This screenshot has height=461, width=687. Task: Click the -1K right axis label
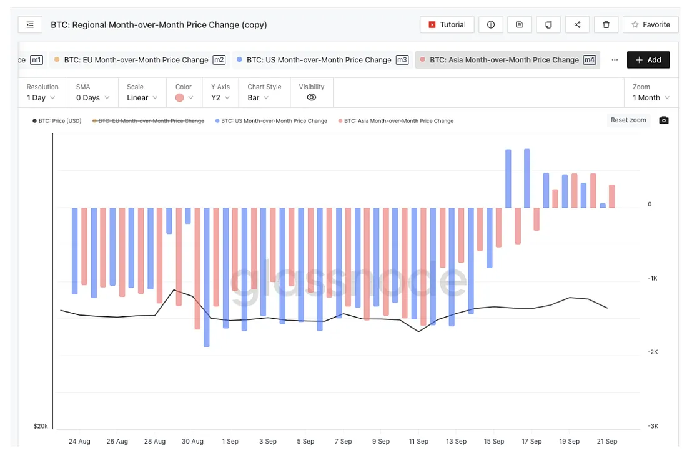point(653,278)
